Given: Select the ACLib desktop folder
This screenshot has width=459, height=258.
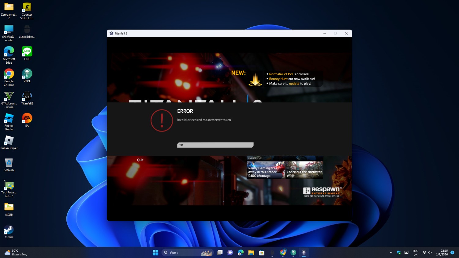Looking at the screenshot, I should coord(9,209).
